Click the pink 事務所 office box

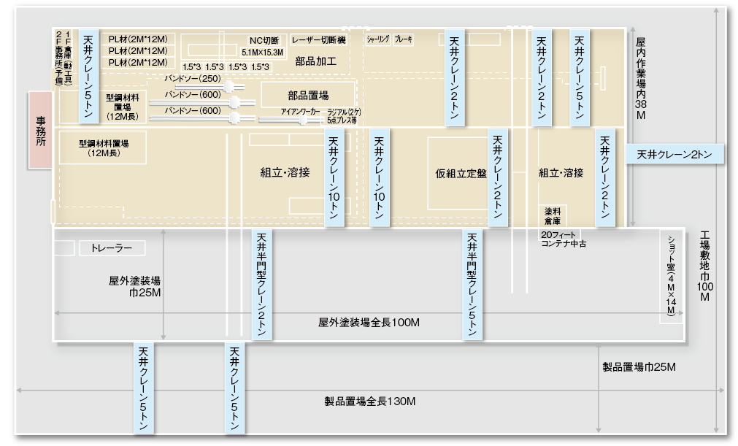point(40,130)
